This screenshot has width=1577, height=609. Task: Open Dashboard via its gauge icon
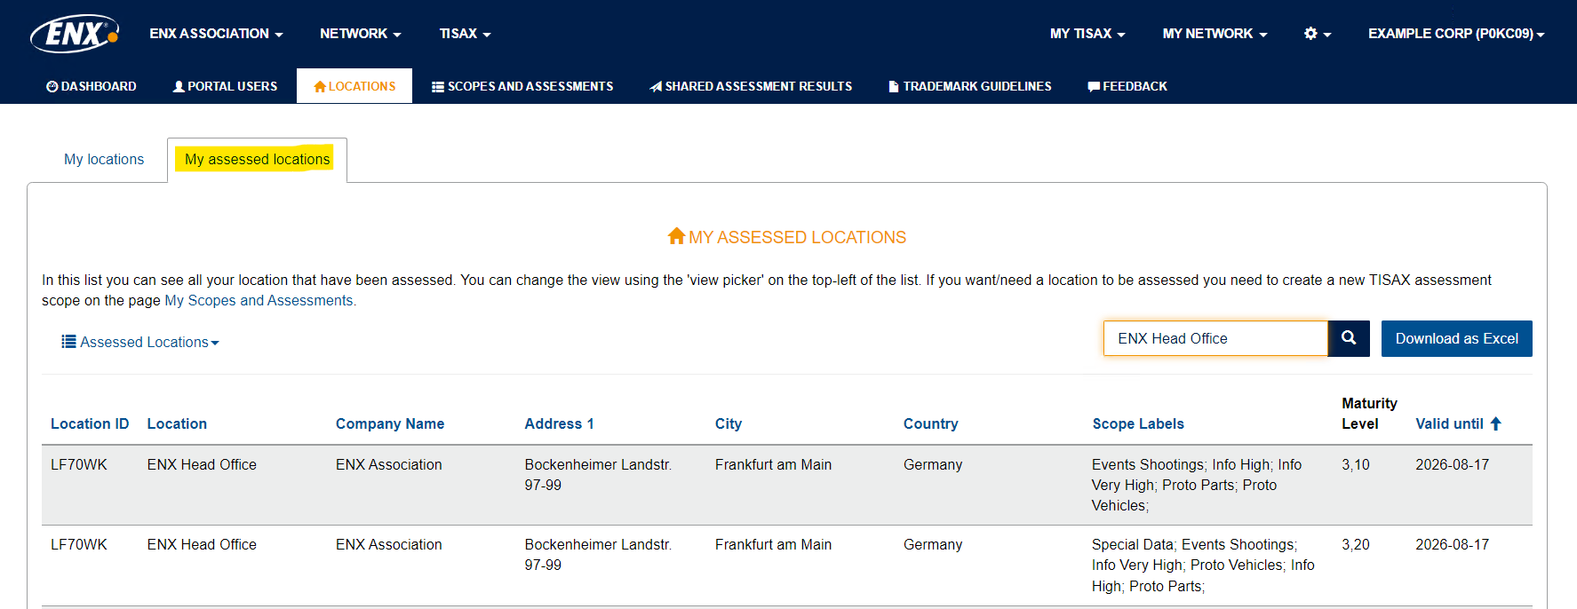point(52,86)
